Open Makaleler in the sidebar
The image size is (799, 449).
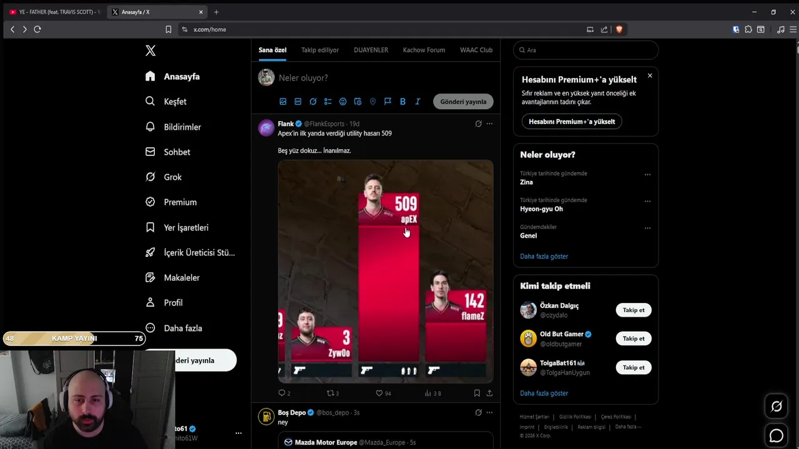(x=172, y=278)
